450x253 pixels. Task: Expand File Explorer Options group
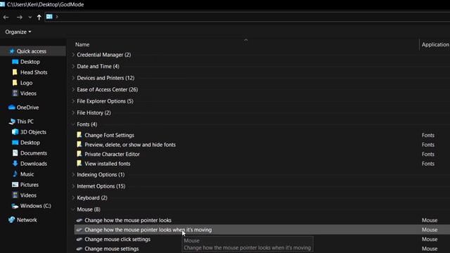point(73,101)
